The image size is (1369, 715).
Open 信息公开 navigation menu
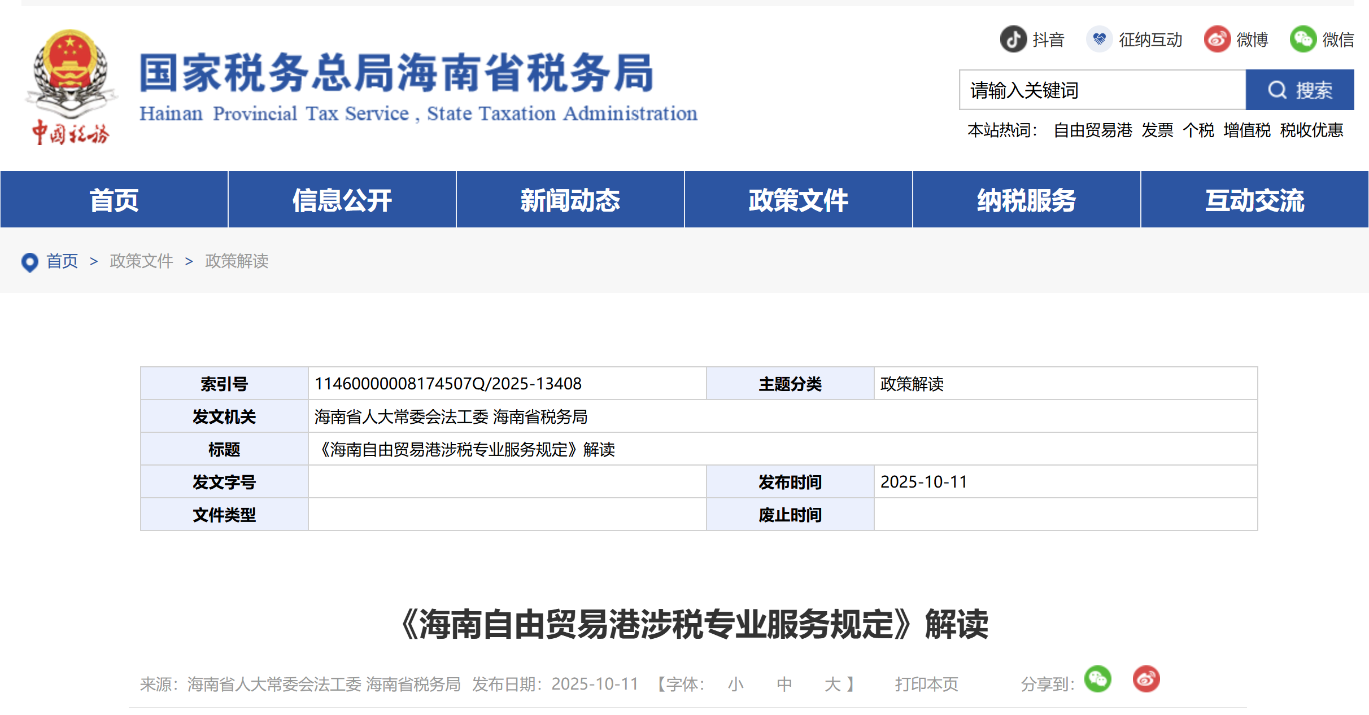tap(342, 200)
